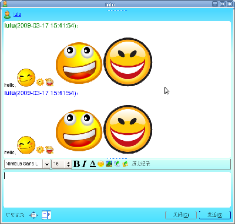Toggle italic text formatting
235x224 pixels.
[x=85, y=164]
